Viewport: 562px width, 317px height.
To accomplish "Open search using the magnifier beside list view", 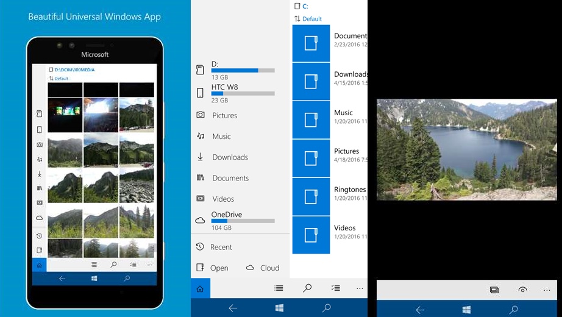I will pos(307,288).
